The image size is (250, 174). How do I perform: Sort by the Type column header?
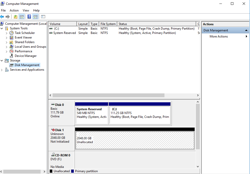coord(94,24)
